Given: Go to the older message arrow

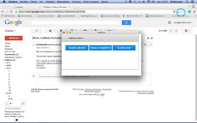Looking at the screenshot, I should [176, 31].
